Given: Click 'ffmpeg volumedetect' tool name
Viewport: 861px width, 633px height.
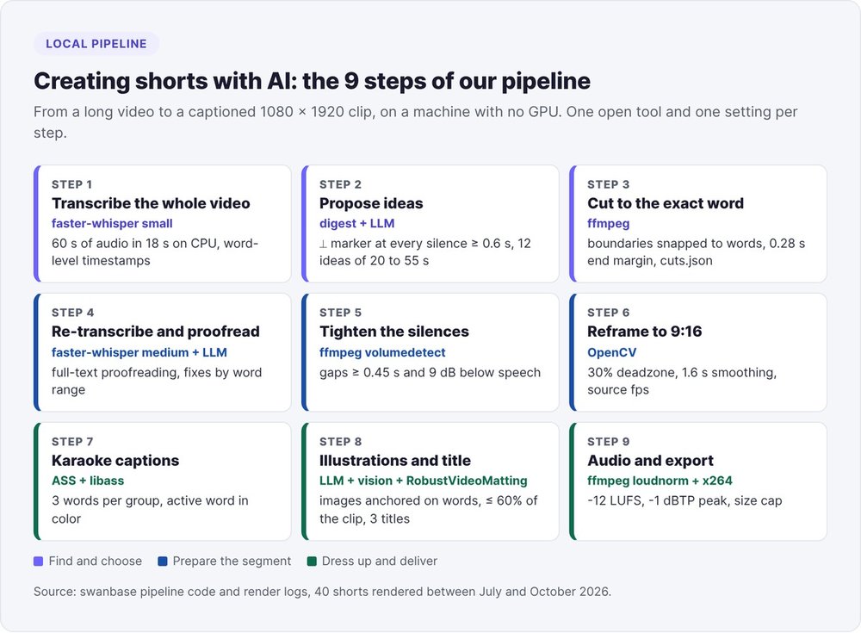Looking at the screenshot, I should click(383, 352).
